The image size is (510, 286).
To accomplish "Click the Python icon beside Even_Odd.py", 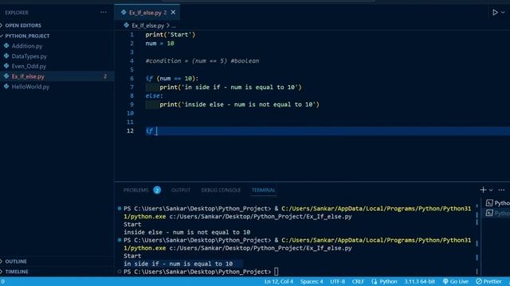I will point(6,66).
